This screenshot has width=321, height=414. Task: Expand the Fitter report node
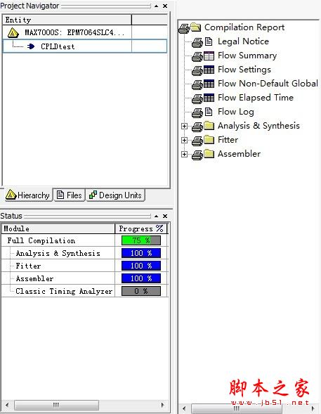pyautogui.click(x=184, y=140)
